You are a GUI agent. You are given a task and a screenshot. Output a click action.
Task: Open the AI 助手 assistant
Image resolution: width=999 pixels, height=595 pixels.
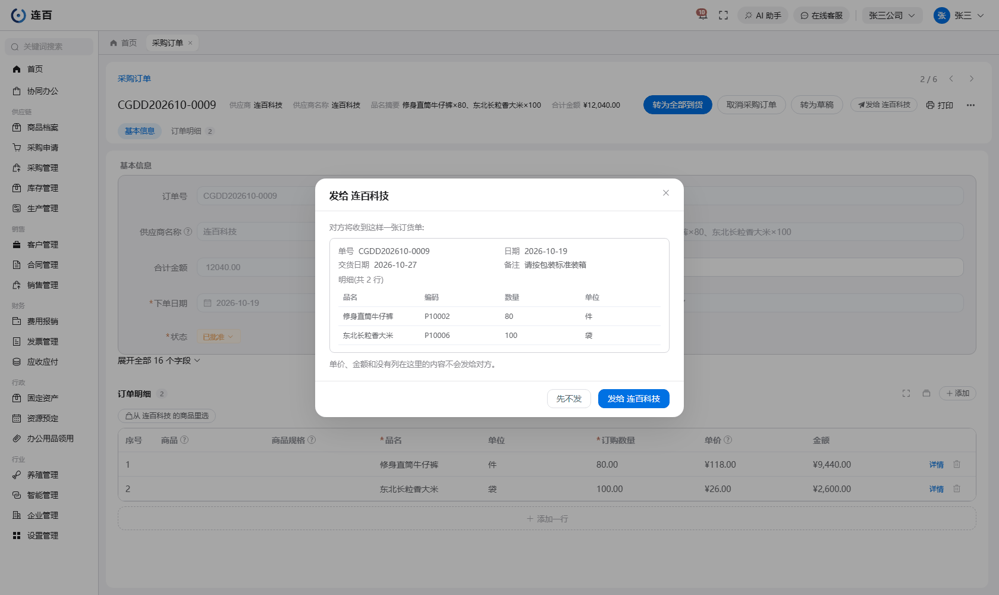tap(763, 15)
